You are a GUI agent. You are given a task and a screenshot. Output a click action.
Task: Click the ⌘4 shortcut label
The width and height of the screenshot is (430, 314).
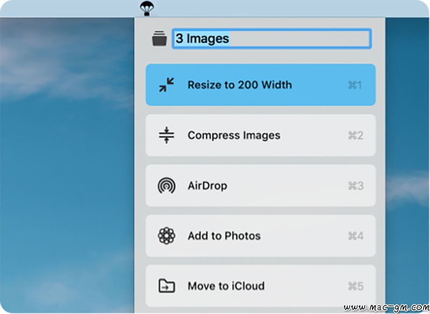coord(356,236)
